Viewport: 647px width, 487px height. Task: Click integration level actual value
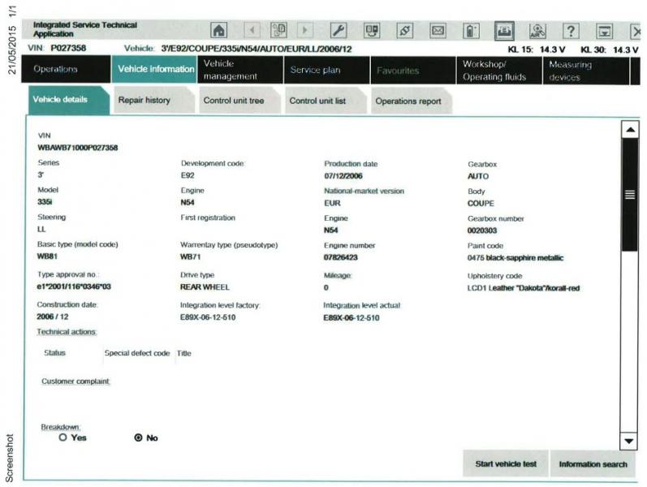pos(352,318)
